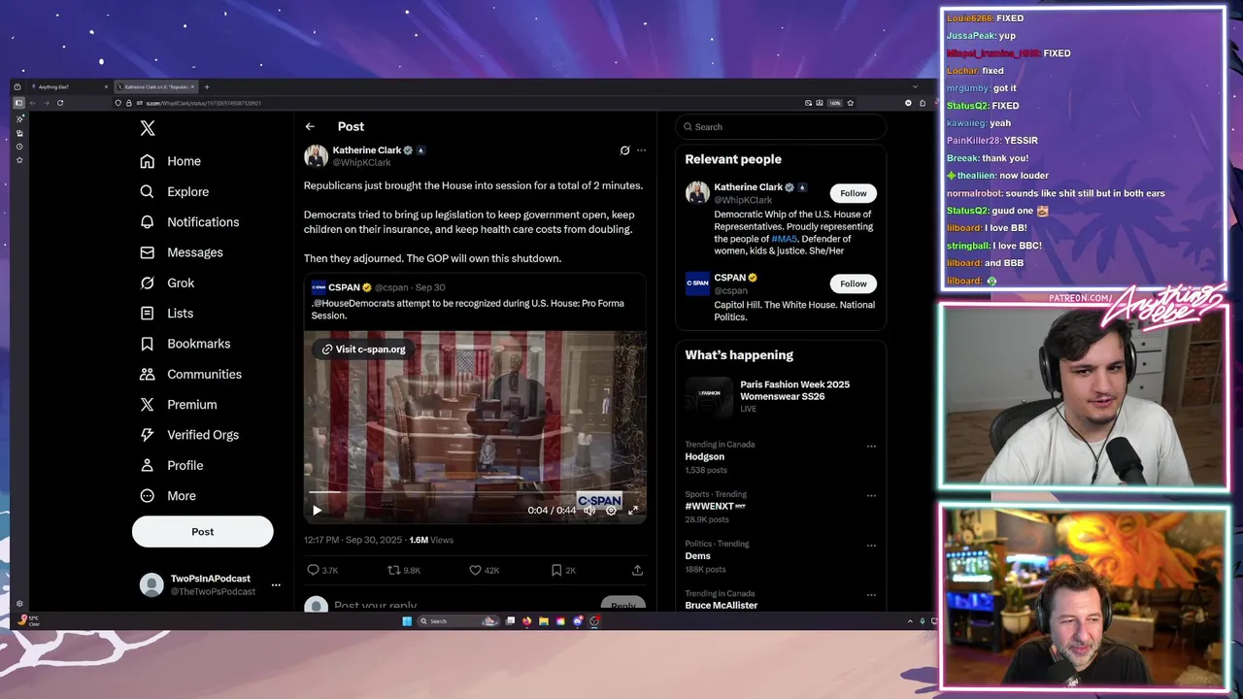Click the Windows taskbar Search box

tap(456, 621)
